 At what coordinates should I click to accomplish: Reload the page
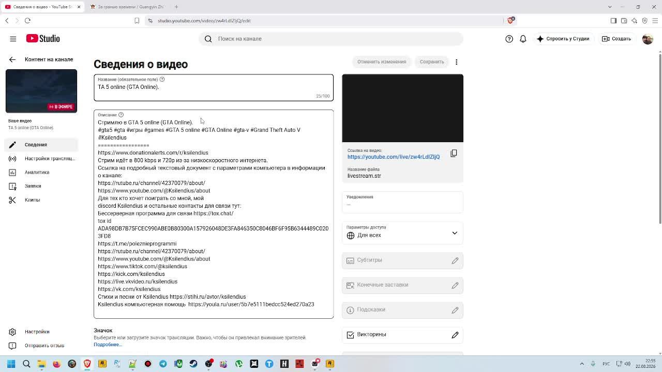click(x=27, y=21)
